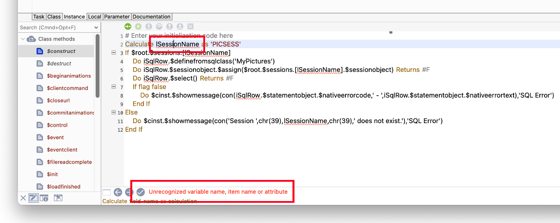Collapse the Else block at line 10
Viewport: 560px width, 223px height.
click(114, 112)
